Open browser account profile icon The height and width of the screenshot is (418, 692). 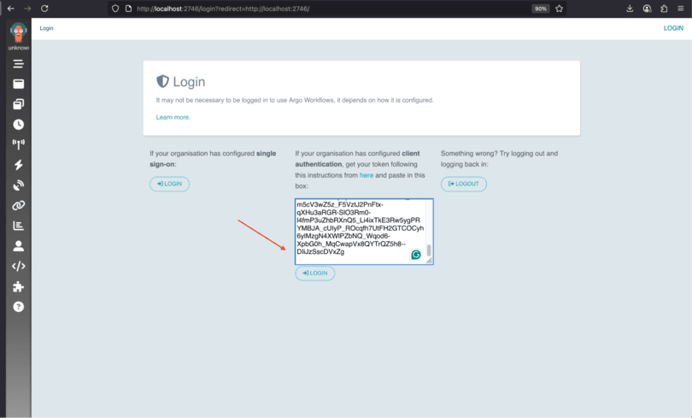647,9
